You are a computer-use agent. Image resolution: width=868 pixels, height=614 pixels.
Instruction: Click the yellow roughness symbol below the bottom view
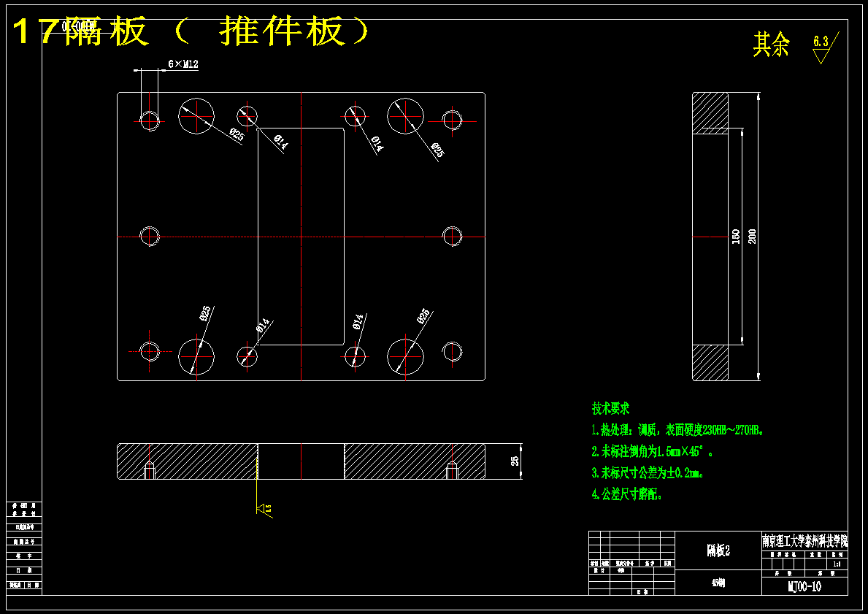(x=264, y=508)
